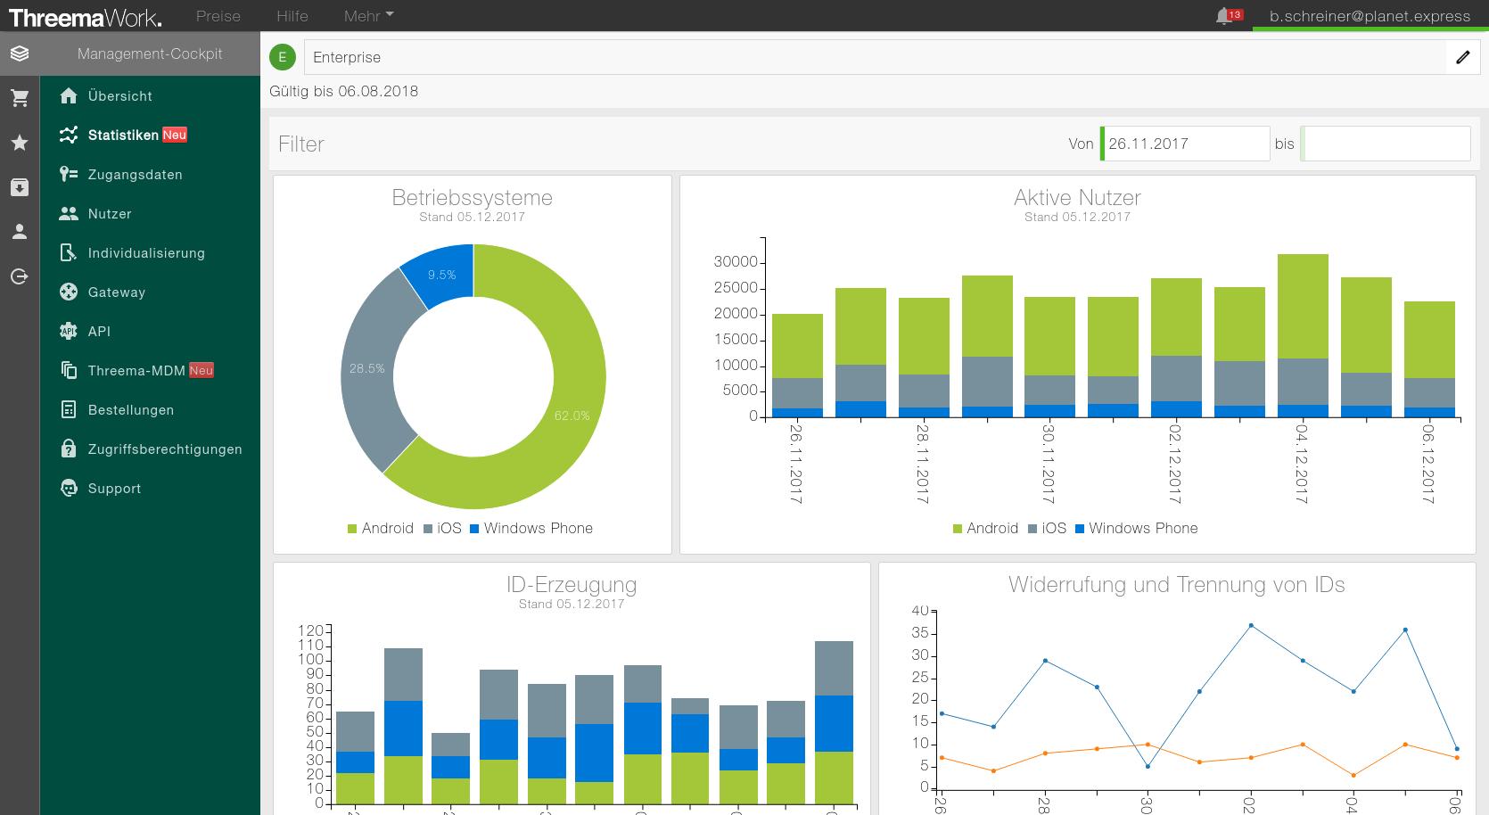Viewport: 1489px width, 815px height.
Task: Click the empty bis date field
Action: [1386, 144]
